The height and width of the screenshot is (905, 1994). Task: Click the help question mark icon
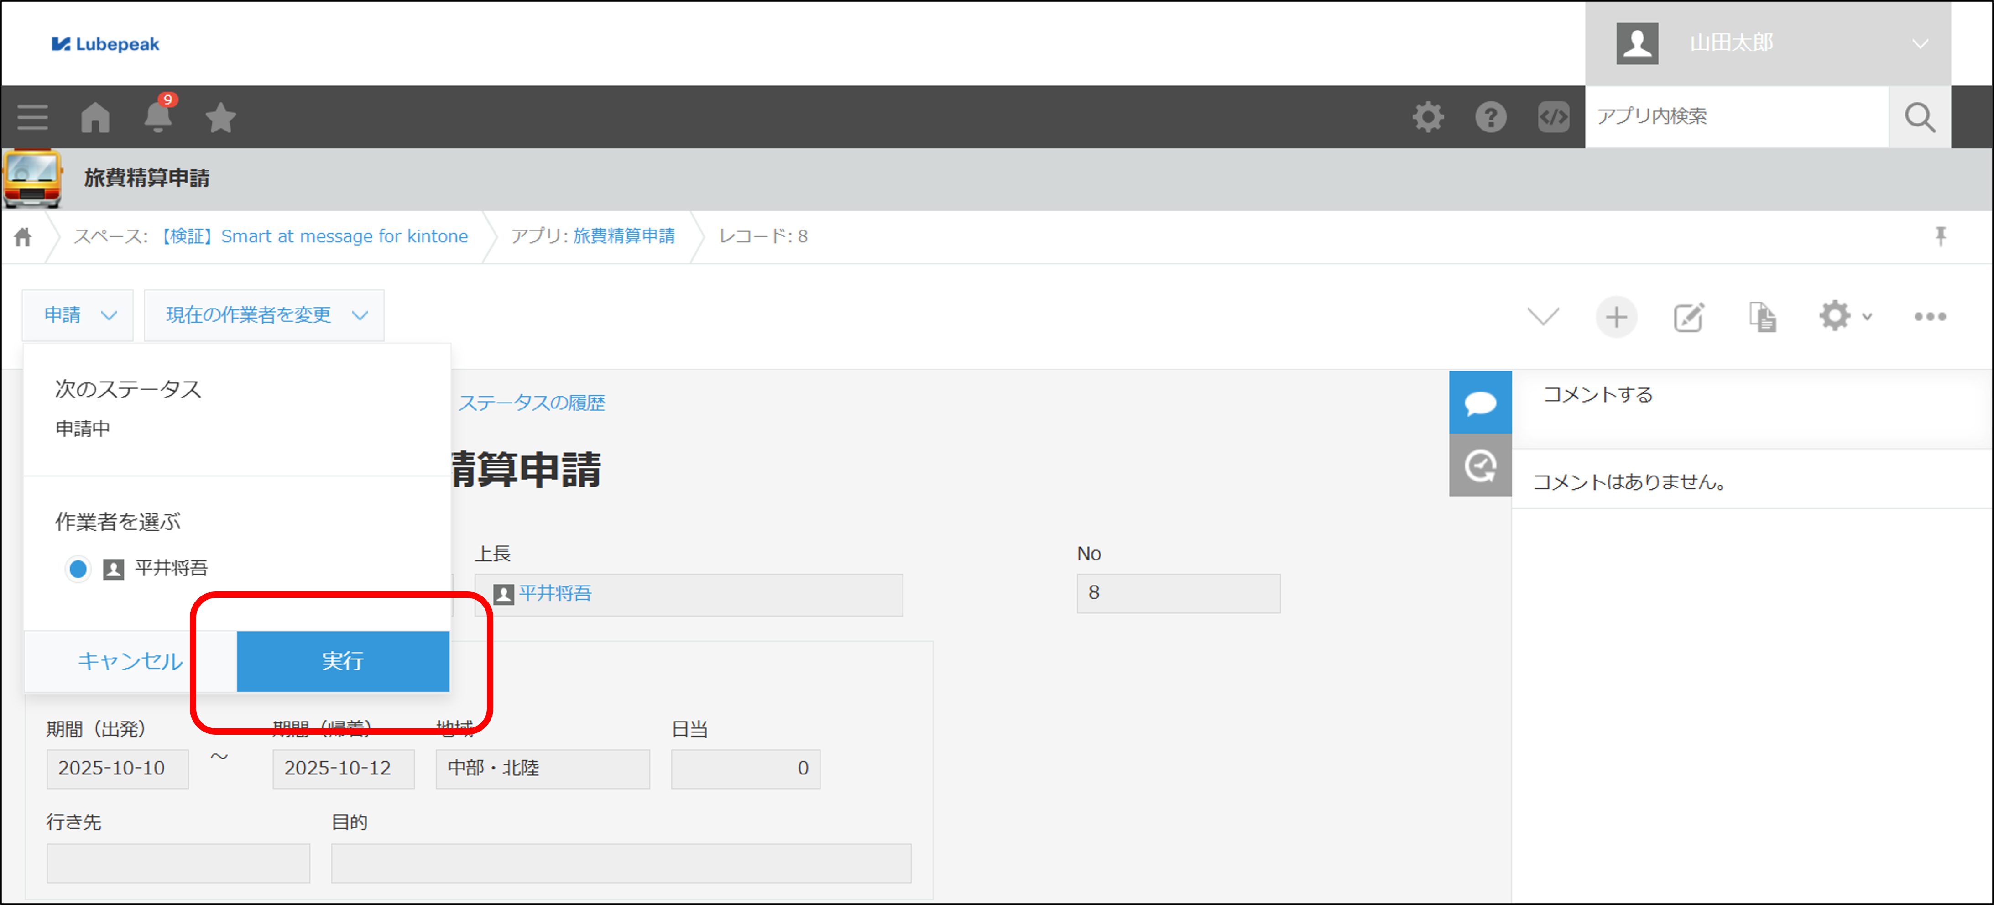[x=1490, y=117]
